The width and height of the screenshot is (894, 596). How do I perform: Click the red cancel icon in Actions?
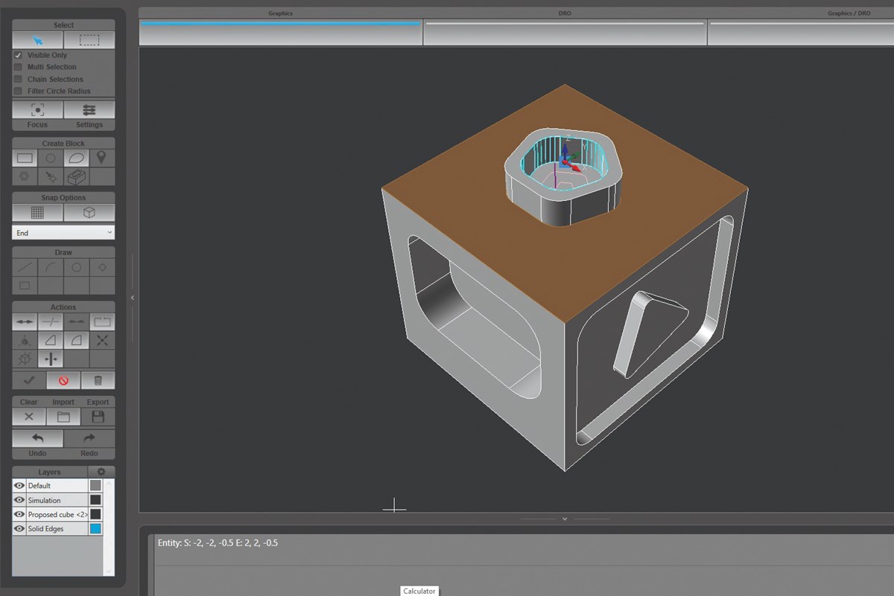click(63, 380)
